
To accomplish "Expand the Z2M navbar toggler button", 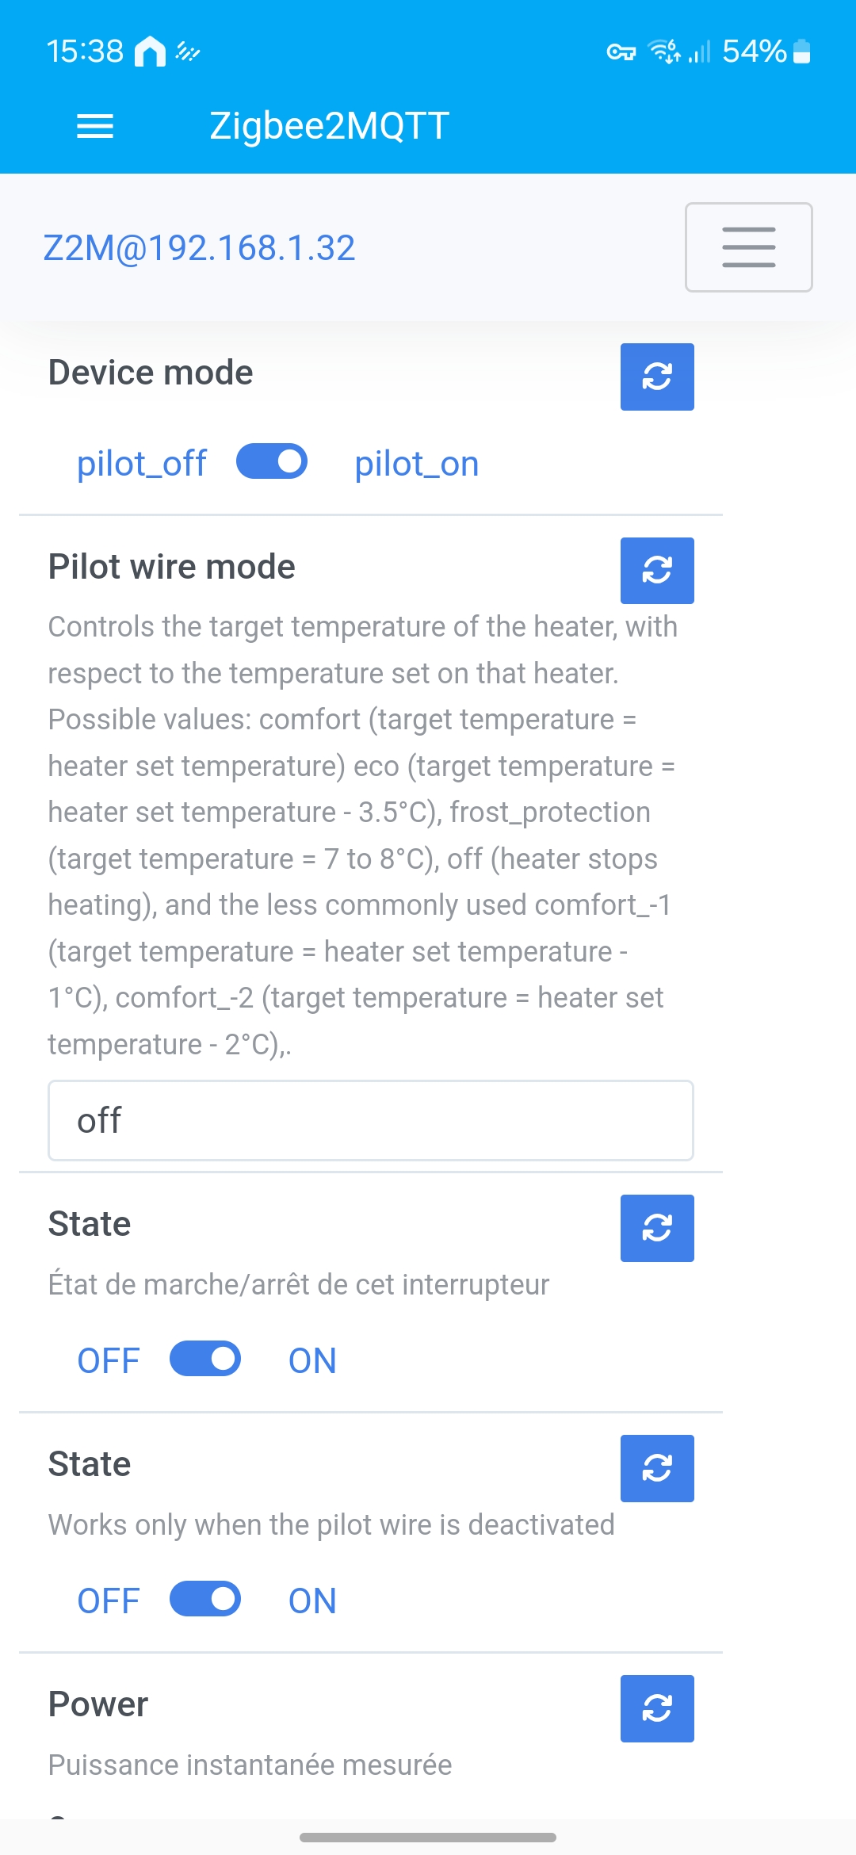I will tap(748, 247).
